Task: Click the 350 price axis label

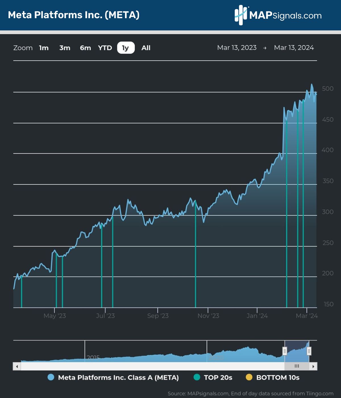Action: pos(328,181)
